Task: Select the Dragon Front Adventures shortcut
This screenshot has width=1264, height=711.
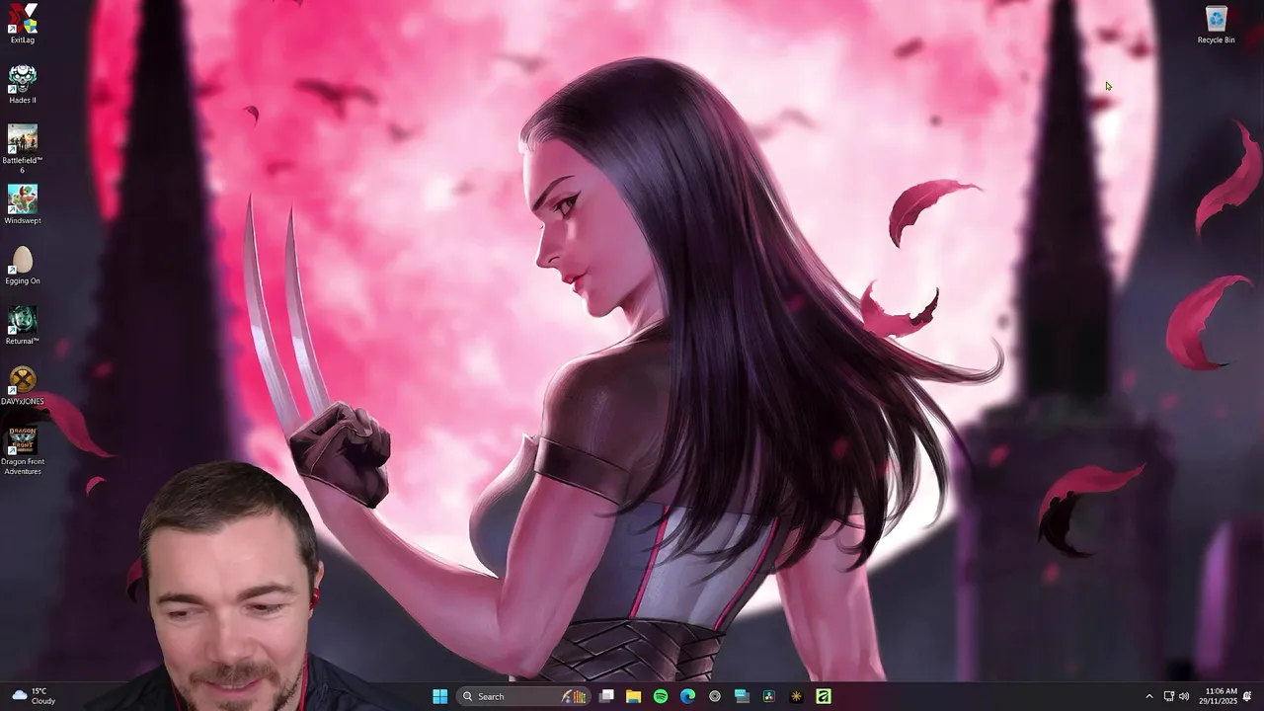Action: tap(22, 450)
